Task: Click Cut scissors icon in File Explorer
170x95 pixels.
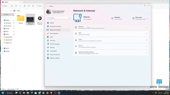Action: (x=12, y=6)
